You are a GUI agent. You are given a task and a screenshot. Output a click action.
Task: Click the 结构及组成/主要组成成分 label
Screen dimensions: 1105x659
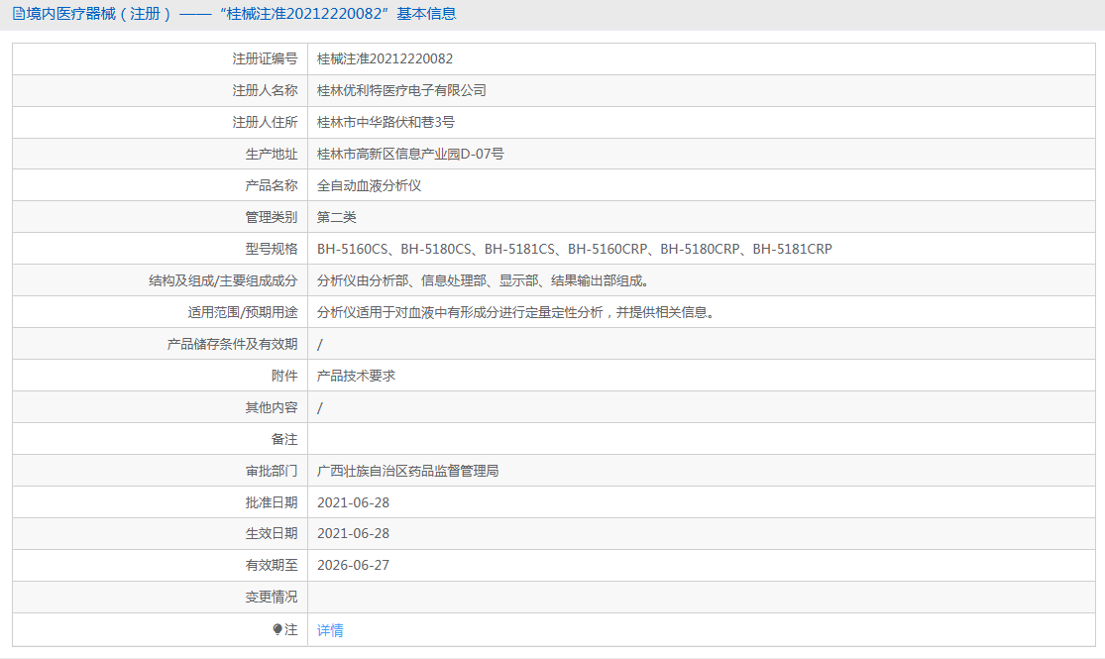pos(223,280)
